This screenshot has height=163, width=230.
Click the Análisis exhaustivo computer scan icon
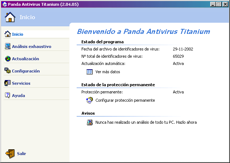(8, 46)
